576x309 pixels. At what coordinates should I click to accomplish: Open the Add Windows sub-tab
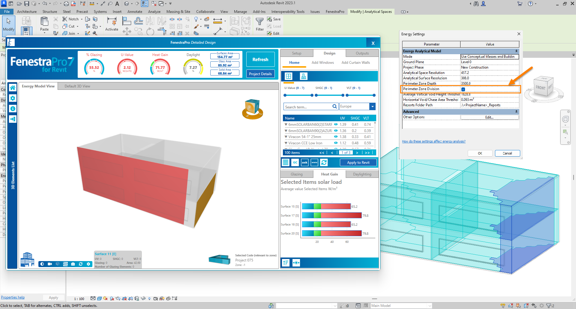point(322,63)
